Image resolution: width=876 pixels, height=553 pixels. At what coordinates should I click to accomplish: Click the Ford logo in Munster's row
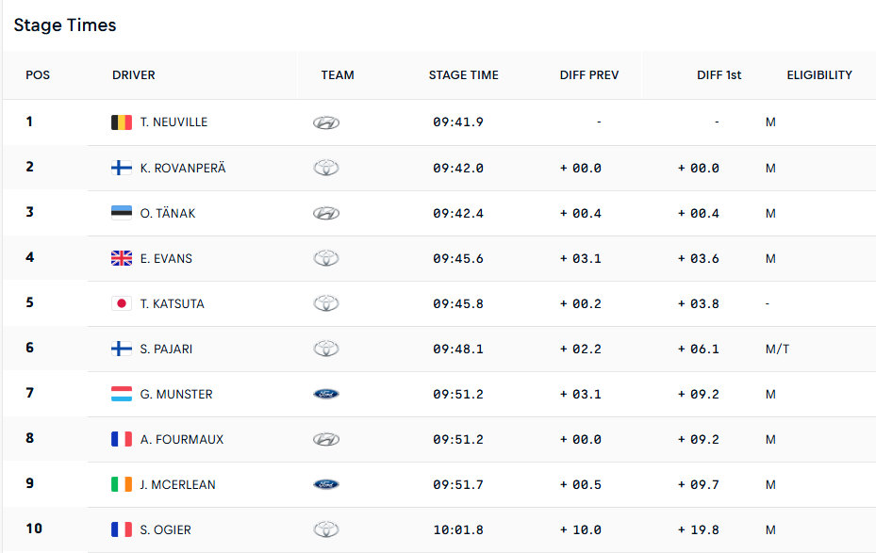pyautogui.click(x=326, y=394)
